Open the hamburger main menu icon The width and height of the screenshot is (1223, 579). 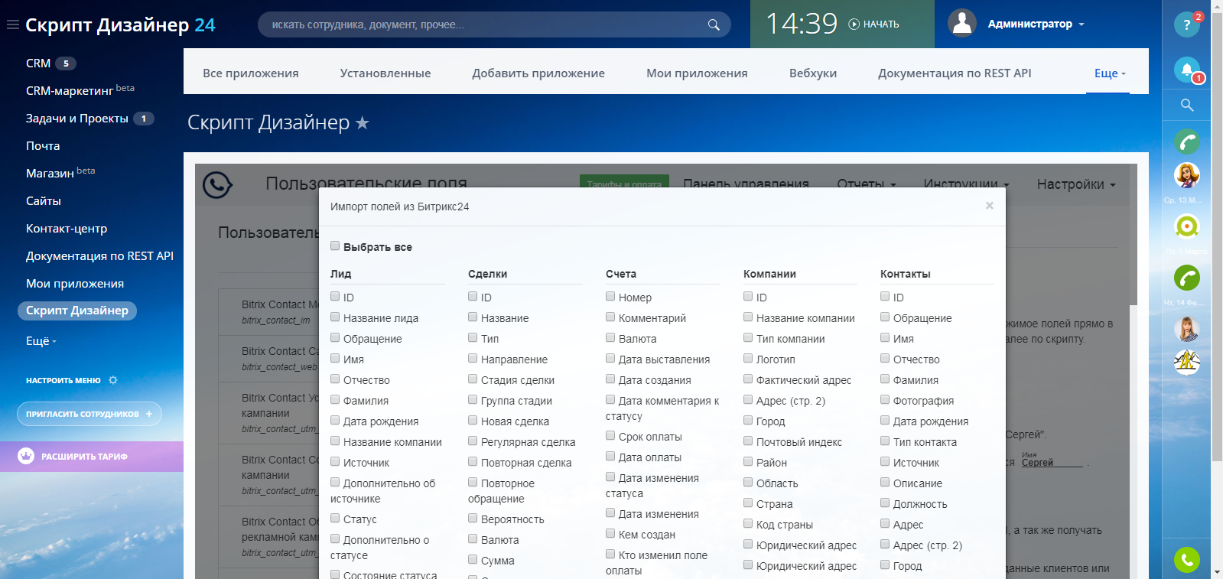[12, 24]
